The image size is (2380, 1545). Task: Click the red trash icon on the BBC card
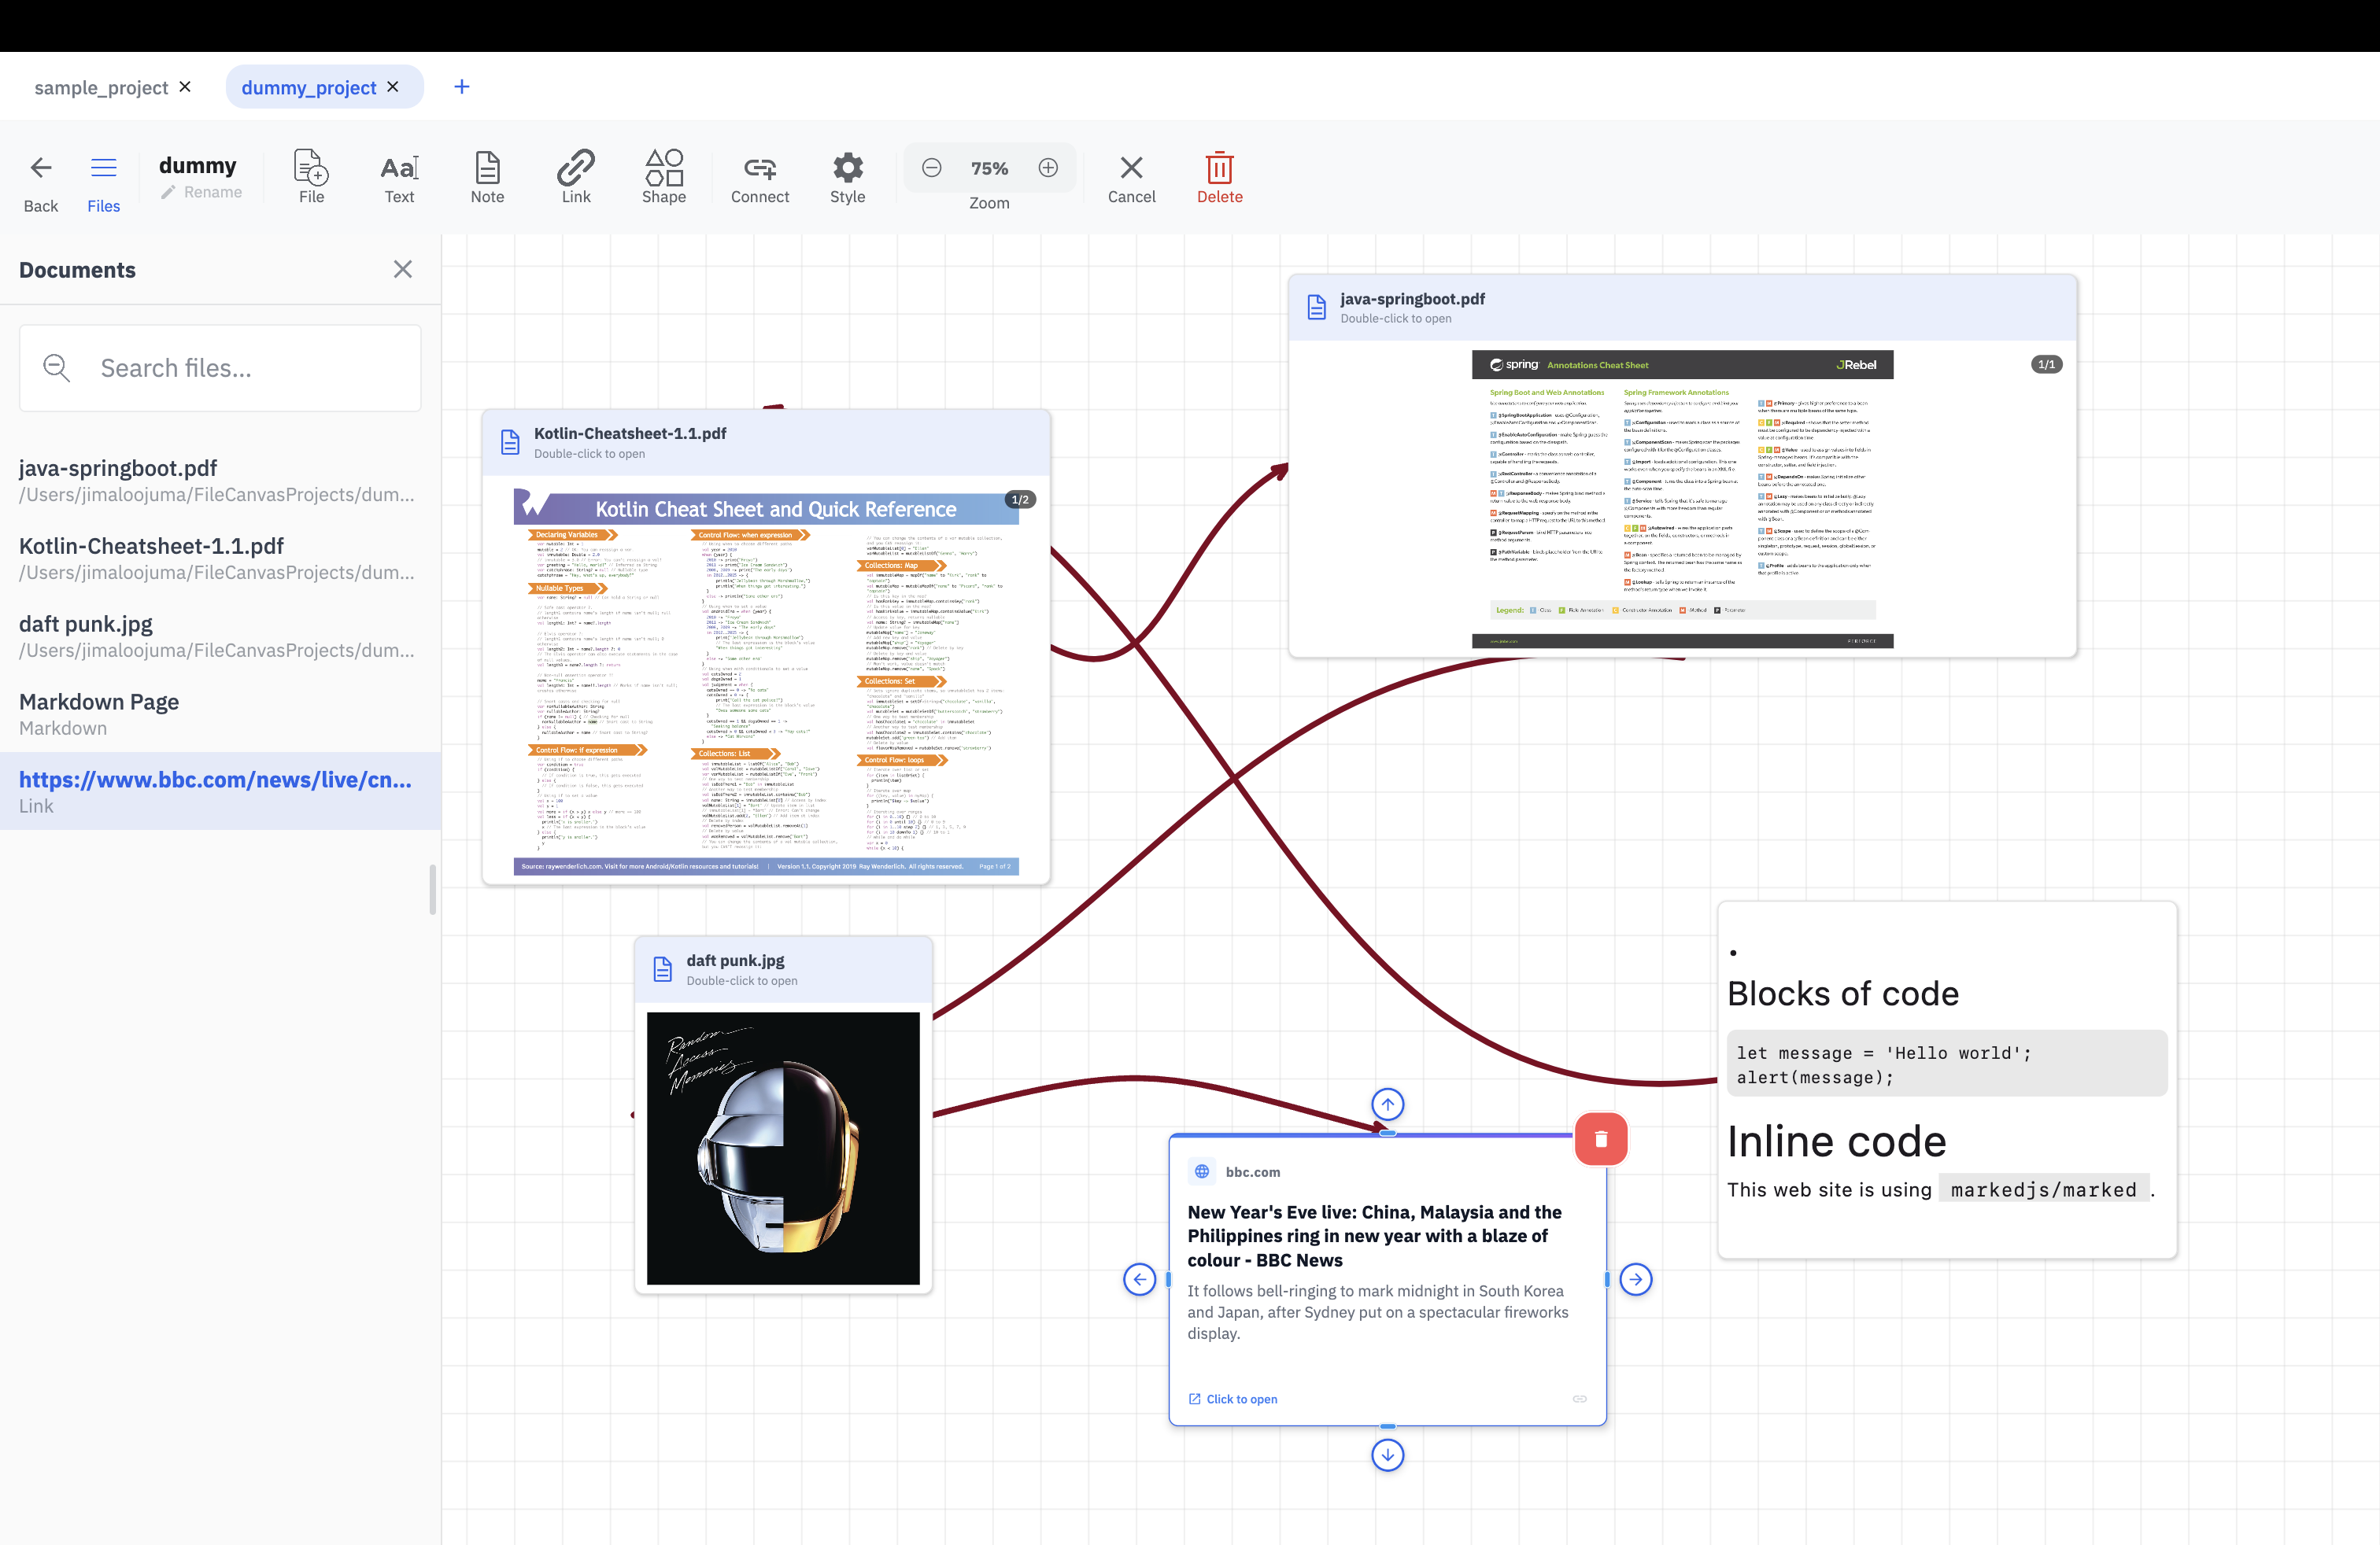1601,1138
